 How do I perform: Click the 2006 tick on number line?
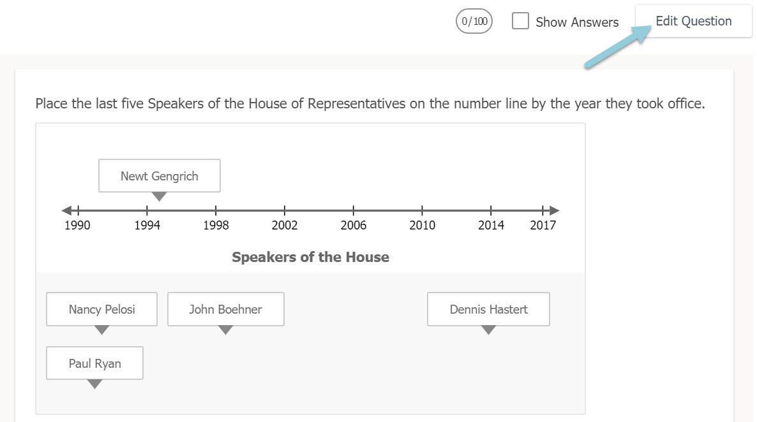coord(354,210)
